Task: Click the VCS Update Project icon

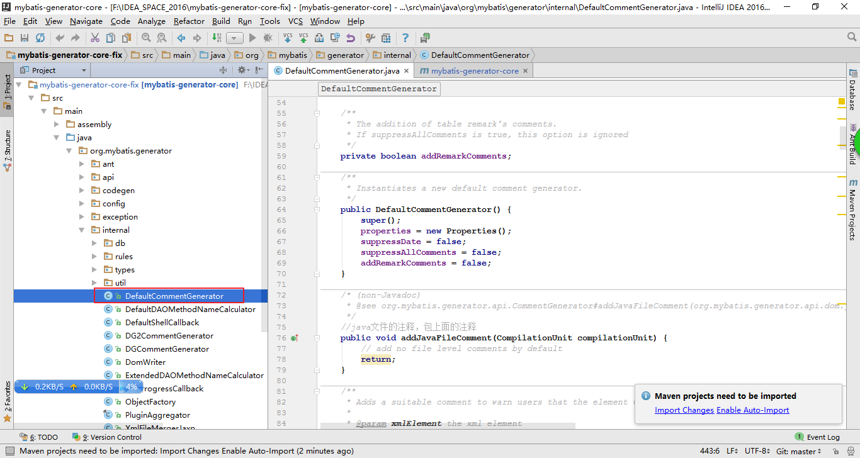Action: click(x=288, y=38)
